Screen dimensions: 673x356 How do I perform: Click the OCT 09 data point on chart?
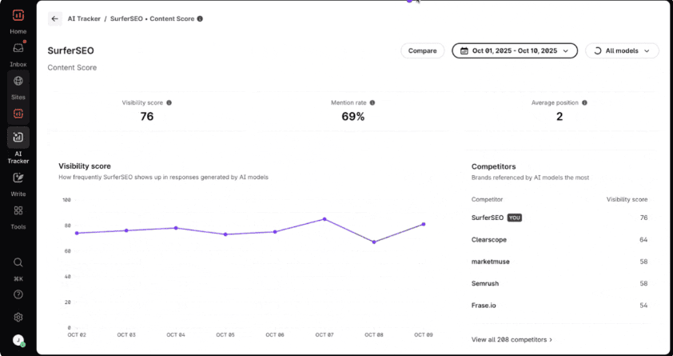(x=424, y=224)
